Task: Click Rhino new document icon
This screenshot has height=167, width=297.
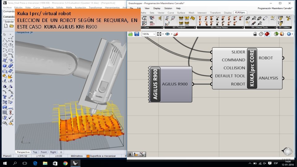Action: coord(6,26)
